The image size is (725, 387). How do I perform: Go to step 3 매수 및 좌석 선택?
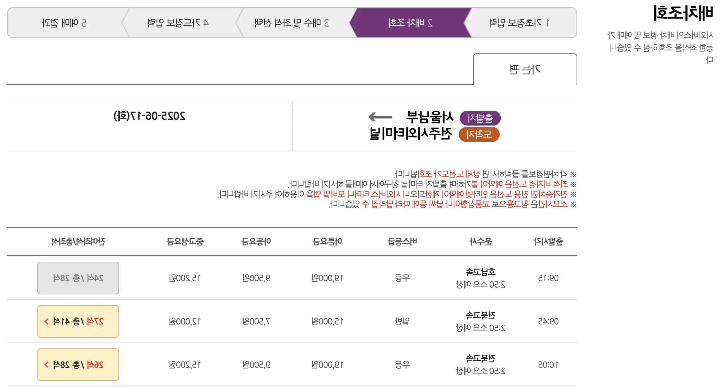292,23
